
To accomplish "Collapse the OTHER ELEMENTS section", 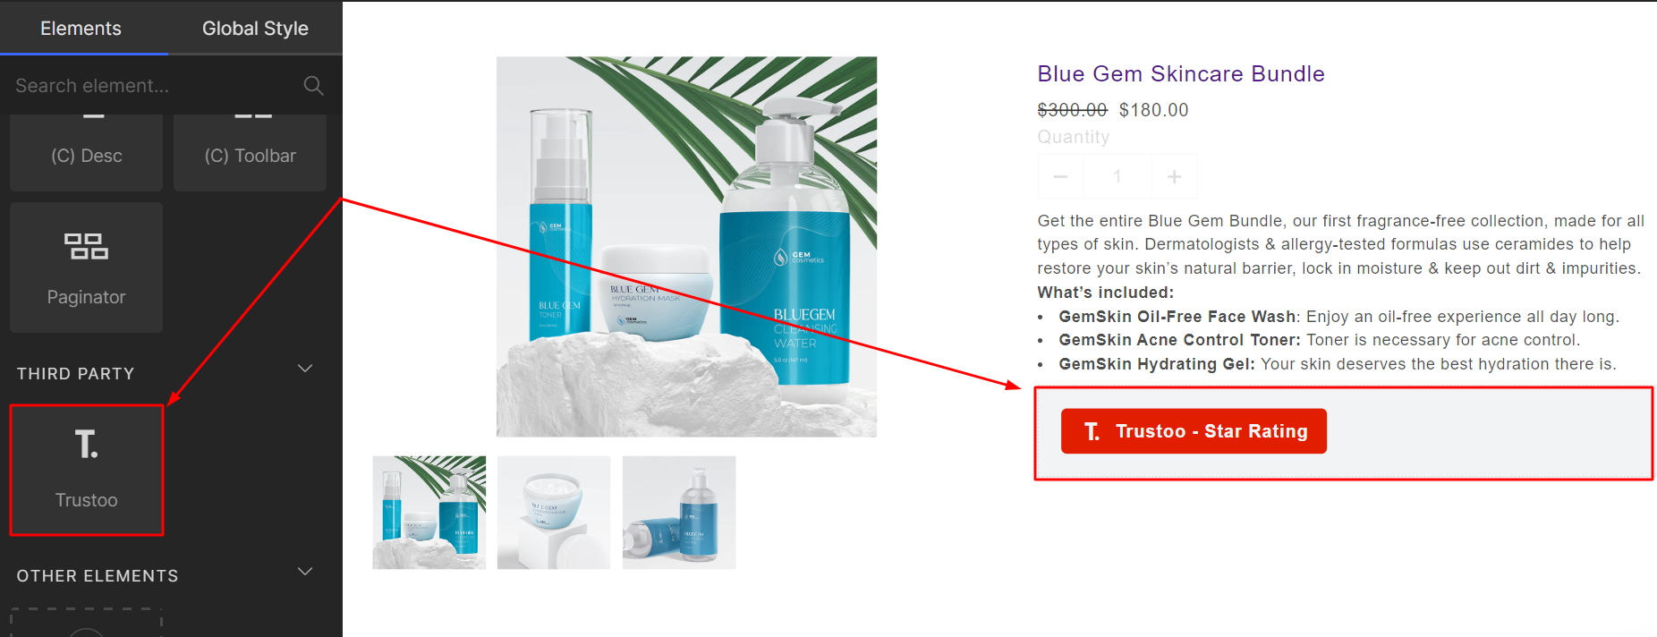I will [x=305, y=572].
